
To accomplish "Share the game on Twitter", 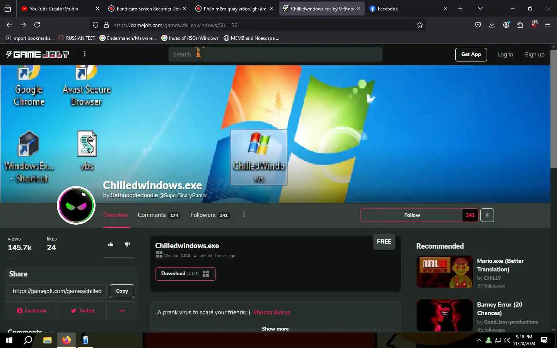I will pyautogui.click(x=83, y=311).
